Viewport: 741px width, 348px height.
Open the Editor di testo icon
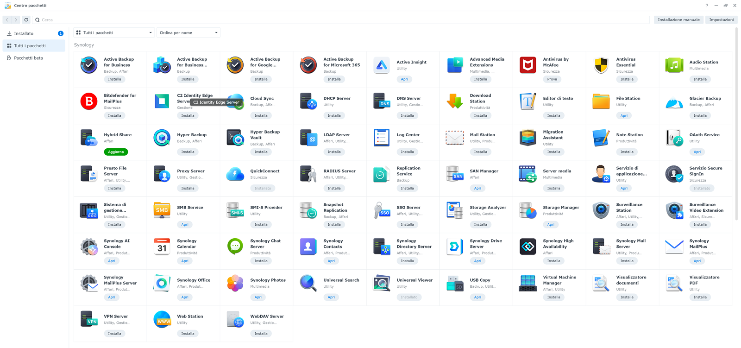pos(528,101)
